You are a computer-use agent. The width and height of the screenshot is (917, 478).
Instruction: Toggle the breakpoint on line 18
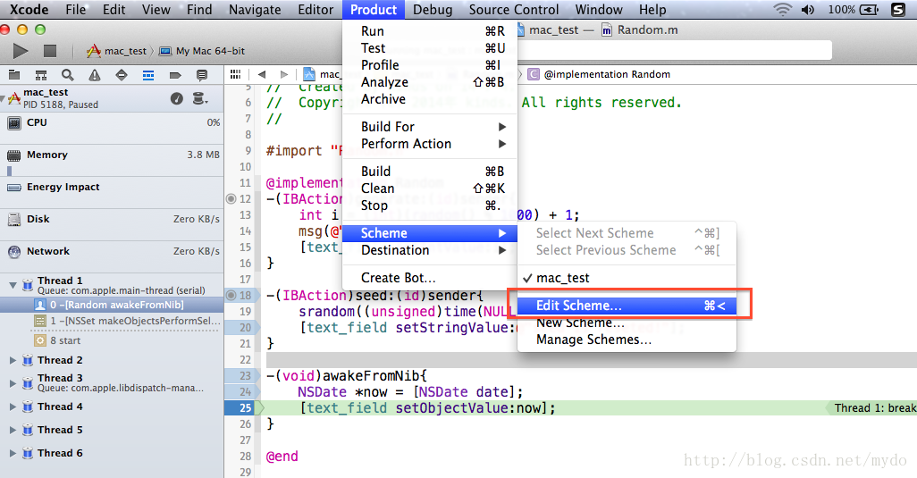click(231, 295)
